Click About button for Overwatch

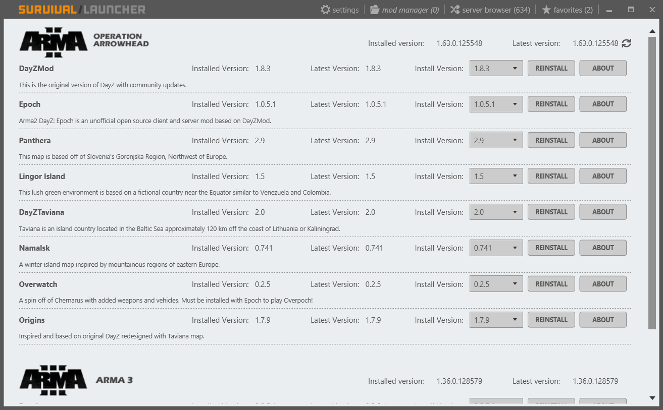tap(603, 284)
